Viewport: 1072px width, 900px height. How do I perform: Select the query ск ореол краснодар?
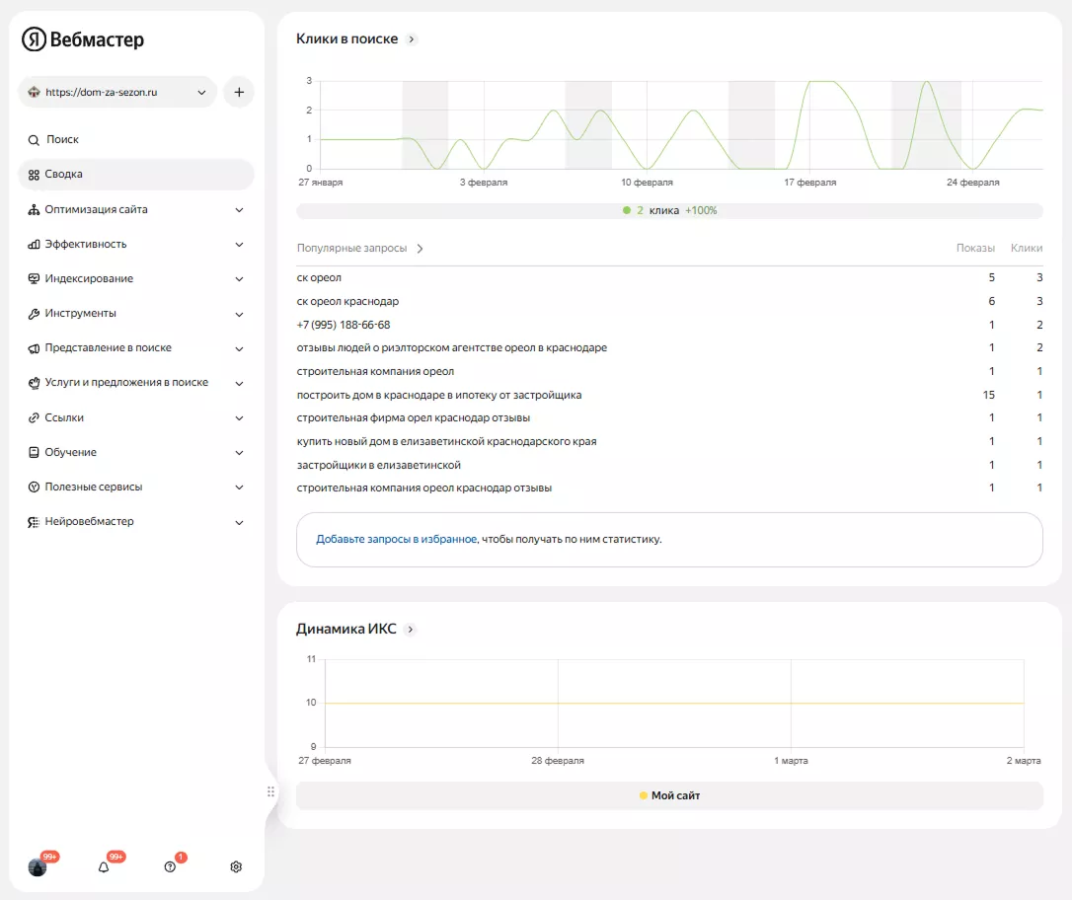click(347, 301)
